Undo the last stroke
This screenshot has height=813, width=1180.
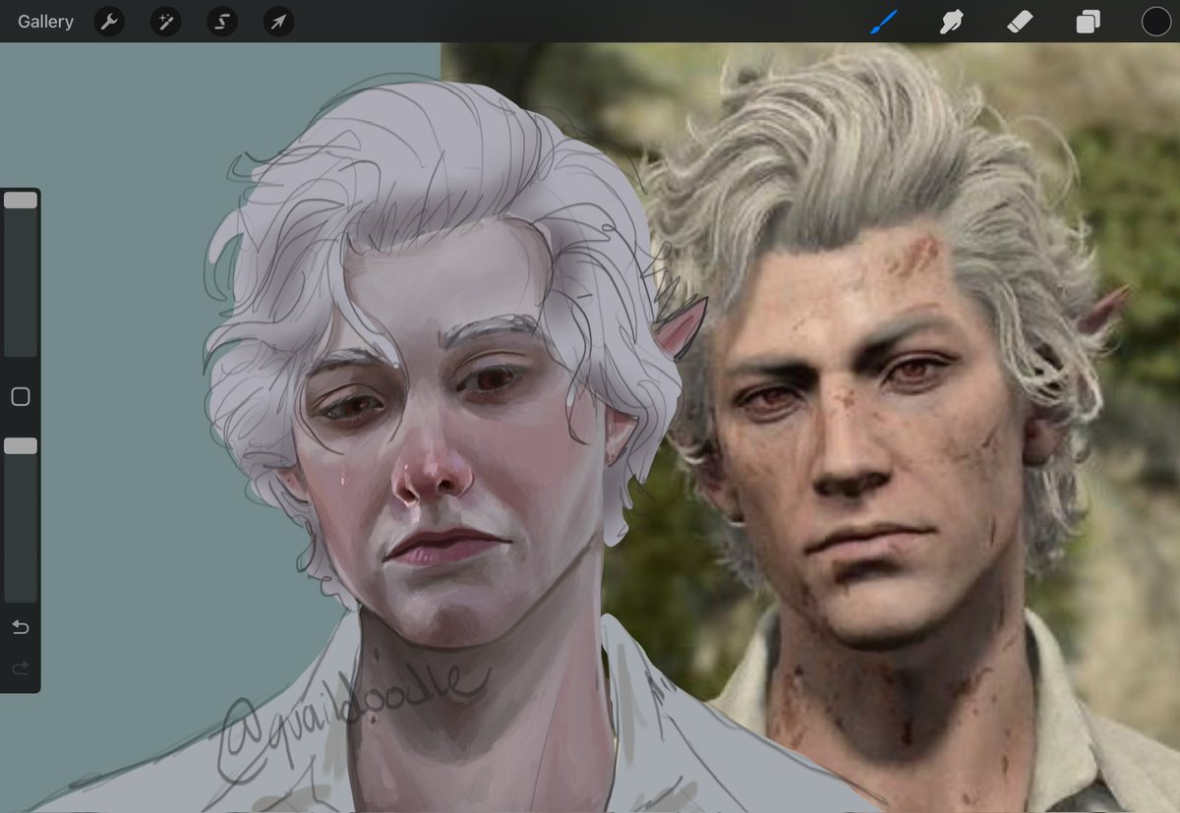coord(21,627)
